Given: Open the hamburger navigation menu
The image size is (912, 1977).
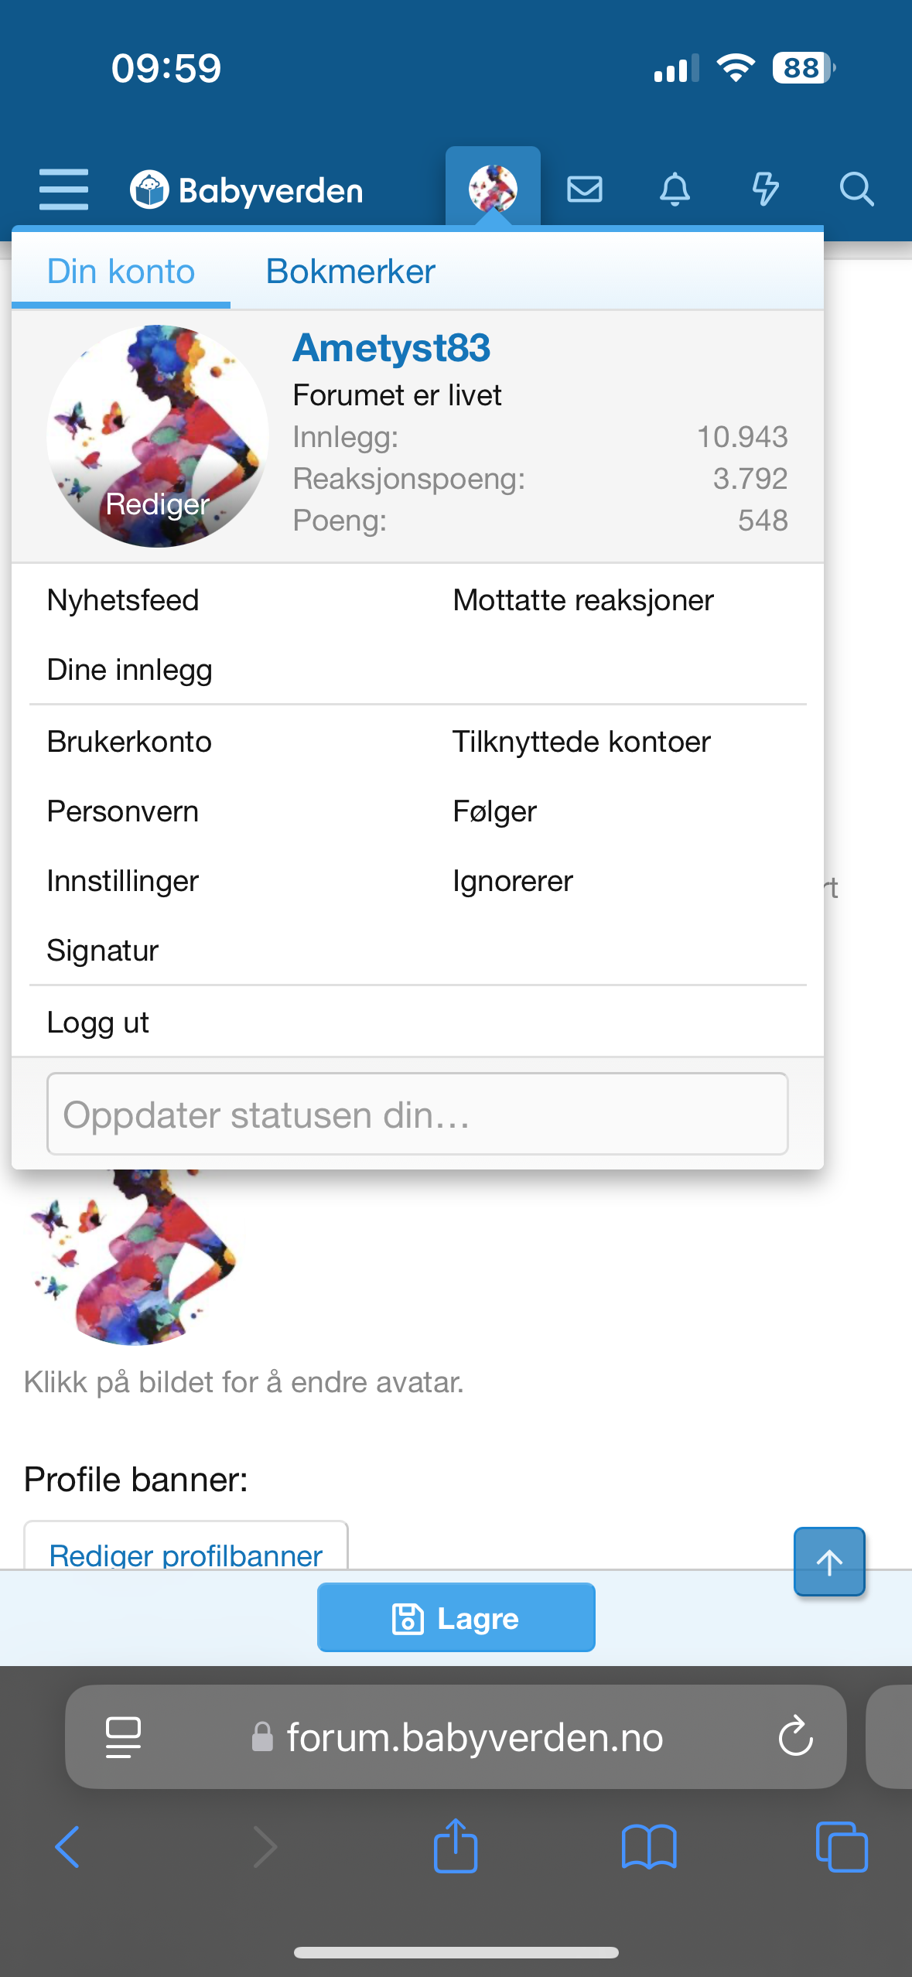Looking at the screenshot, I should pyautogui.click(x=63, y=190).
